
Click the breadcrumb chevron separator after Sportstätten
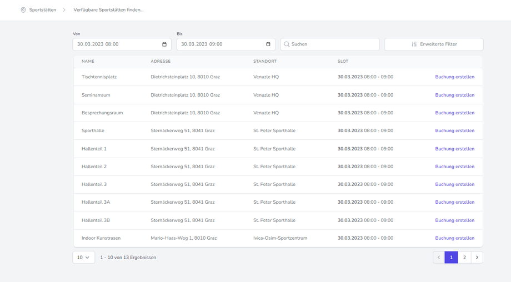pos(64,10)
